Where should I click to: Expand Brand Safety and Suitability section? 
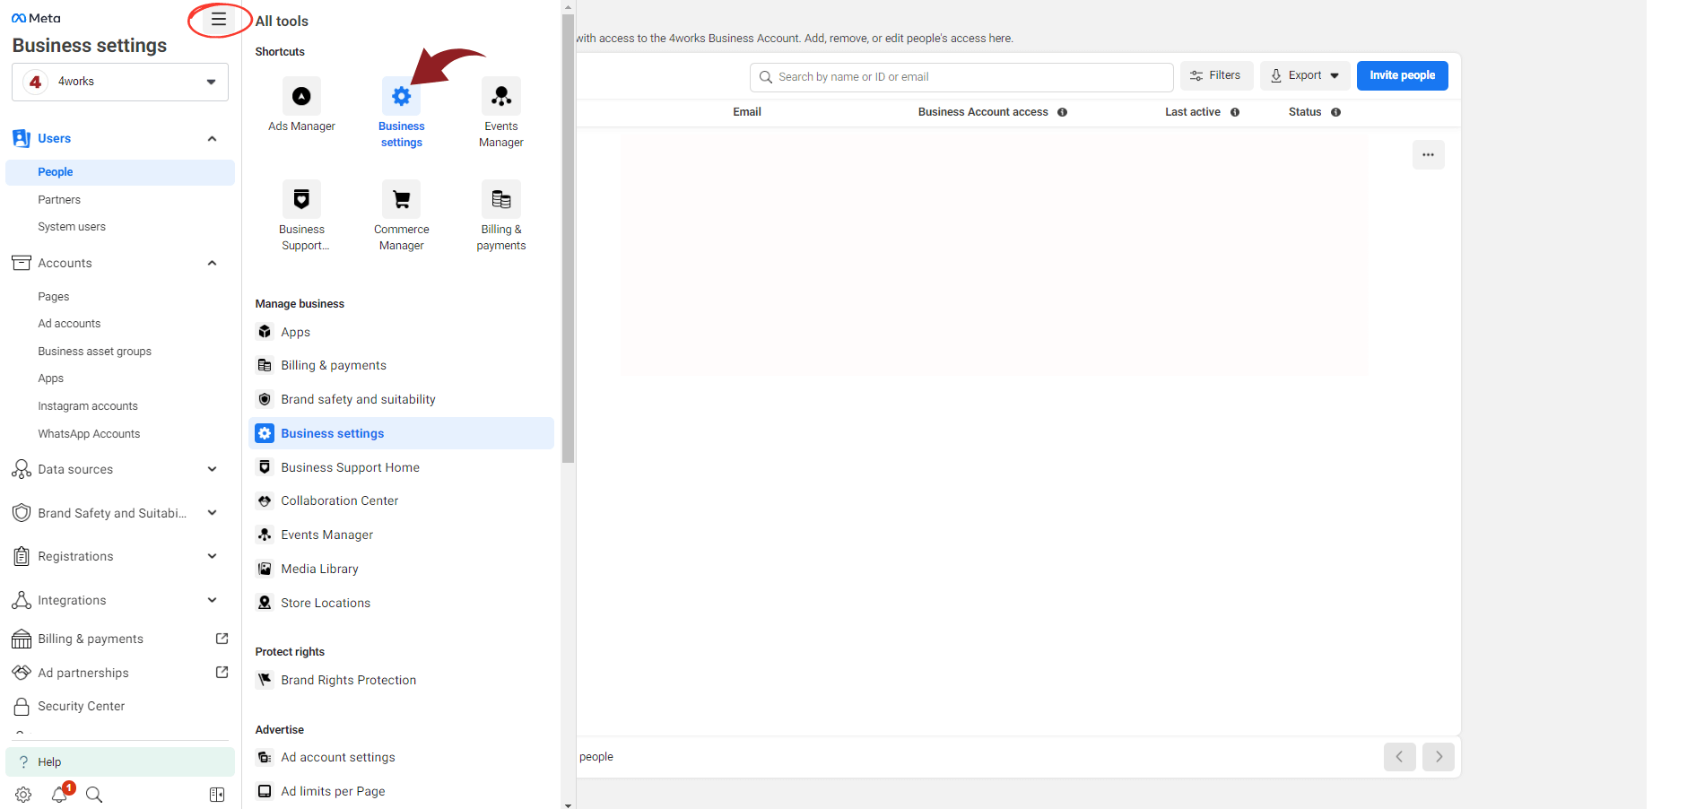[212, 513]
